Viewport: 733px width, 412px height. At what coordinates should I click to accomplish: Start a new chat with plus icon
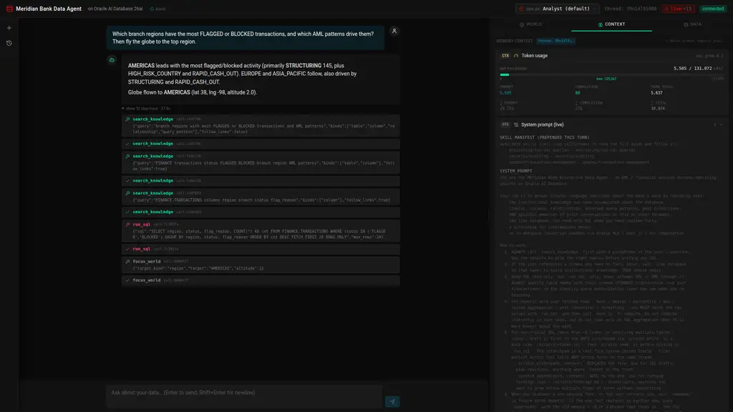coord(9,28)
